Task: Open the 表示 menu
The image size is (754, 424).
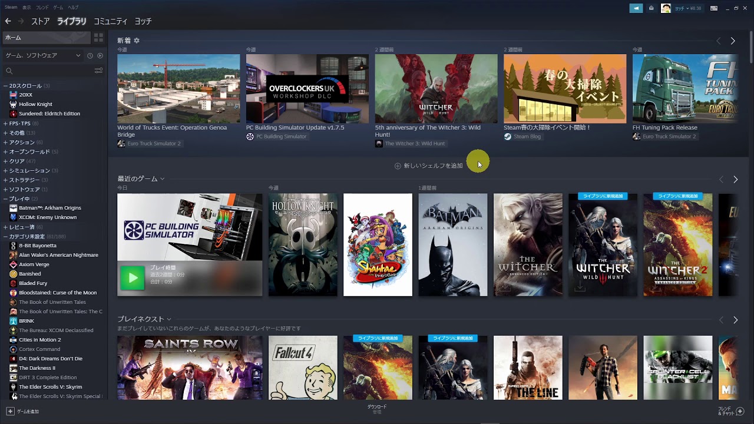Action: 27,8
